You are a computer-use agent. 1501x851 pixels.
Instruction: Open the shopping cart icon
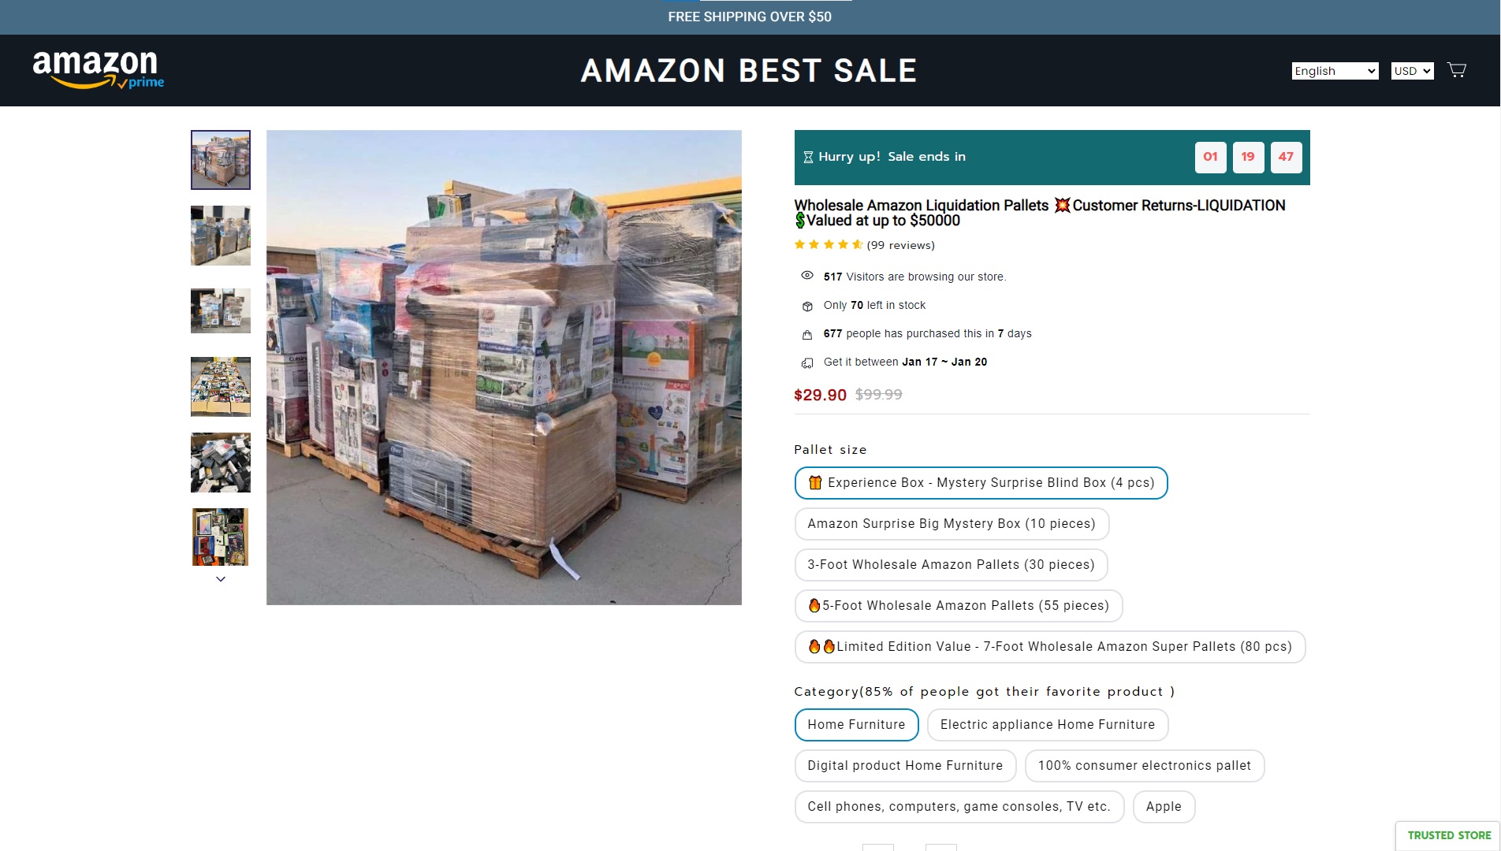coord(1457,70)
